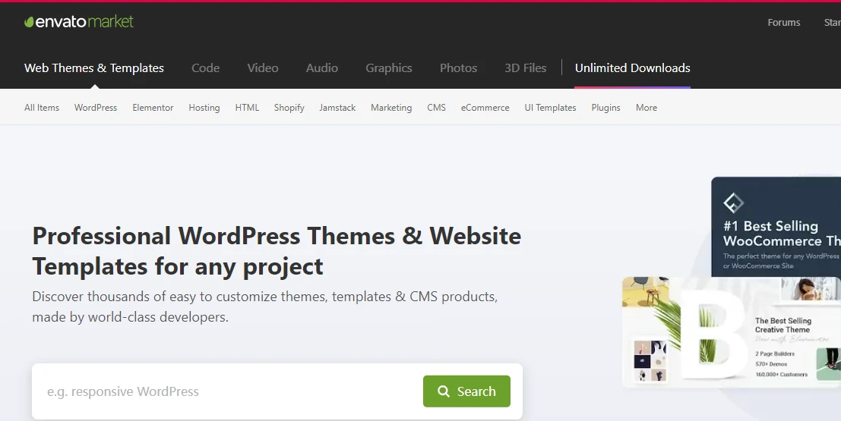Switch to the Video category
Viewport: 841px width, 421px height.
pos(263,68)
